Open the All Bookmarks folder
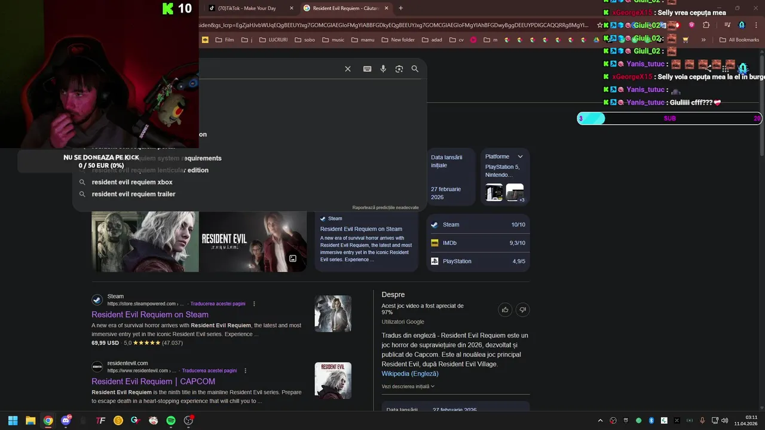765x430 pixels. pyautogui.click(x=739, y=40)
